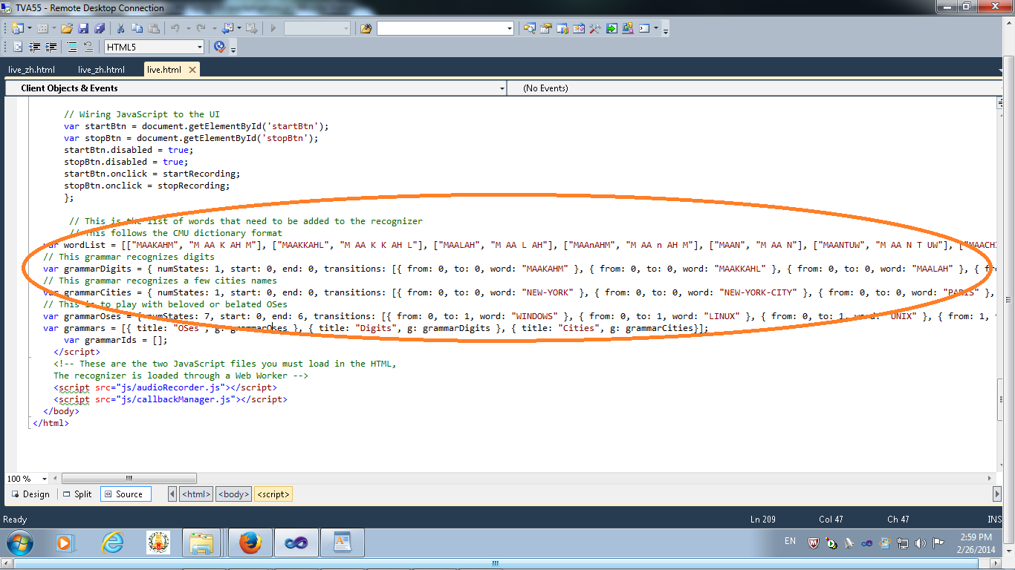Open the Command Window icon dropdown arrow
1015x570 pixels.
pos(656,28)
